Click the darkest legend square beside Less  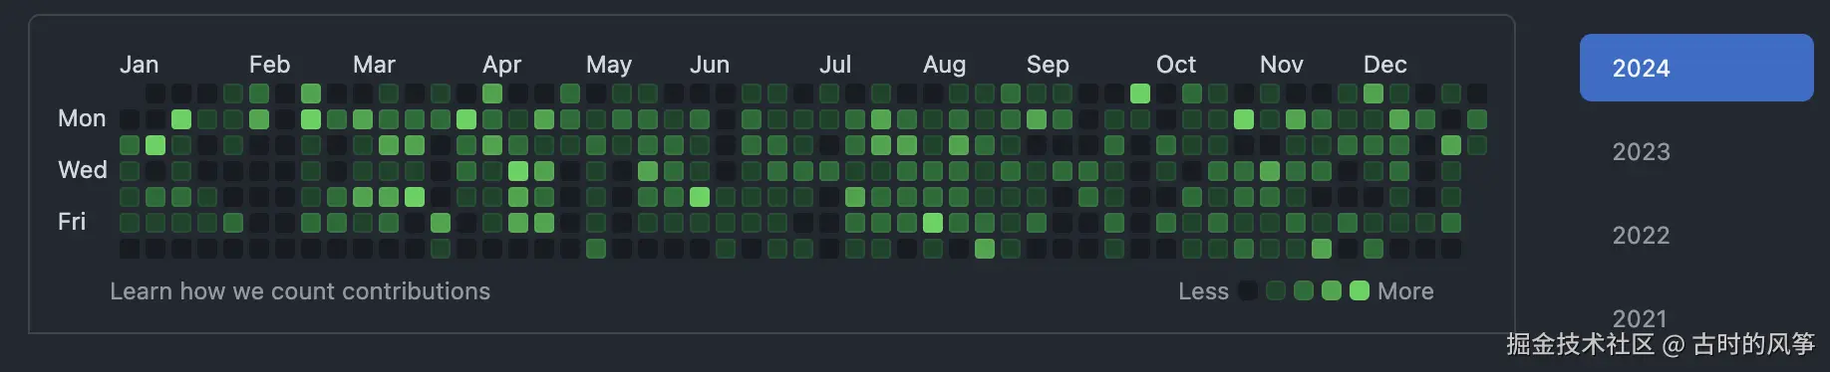click(x=1248, y=290)
